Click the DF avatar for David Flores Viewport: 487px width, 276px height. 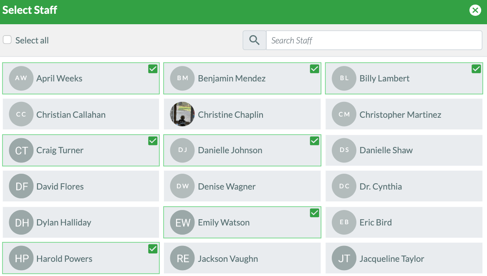(21, 186)
